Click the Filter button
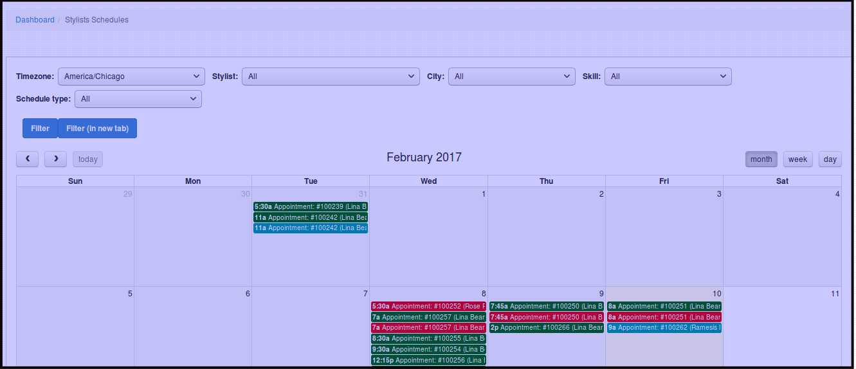The image size is (856, 369). [x=40, y=129]
